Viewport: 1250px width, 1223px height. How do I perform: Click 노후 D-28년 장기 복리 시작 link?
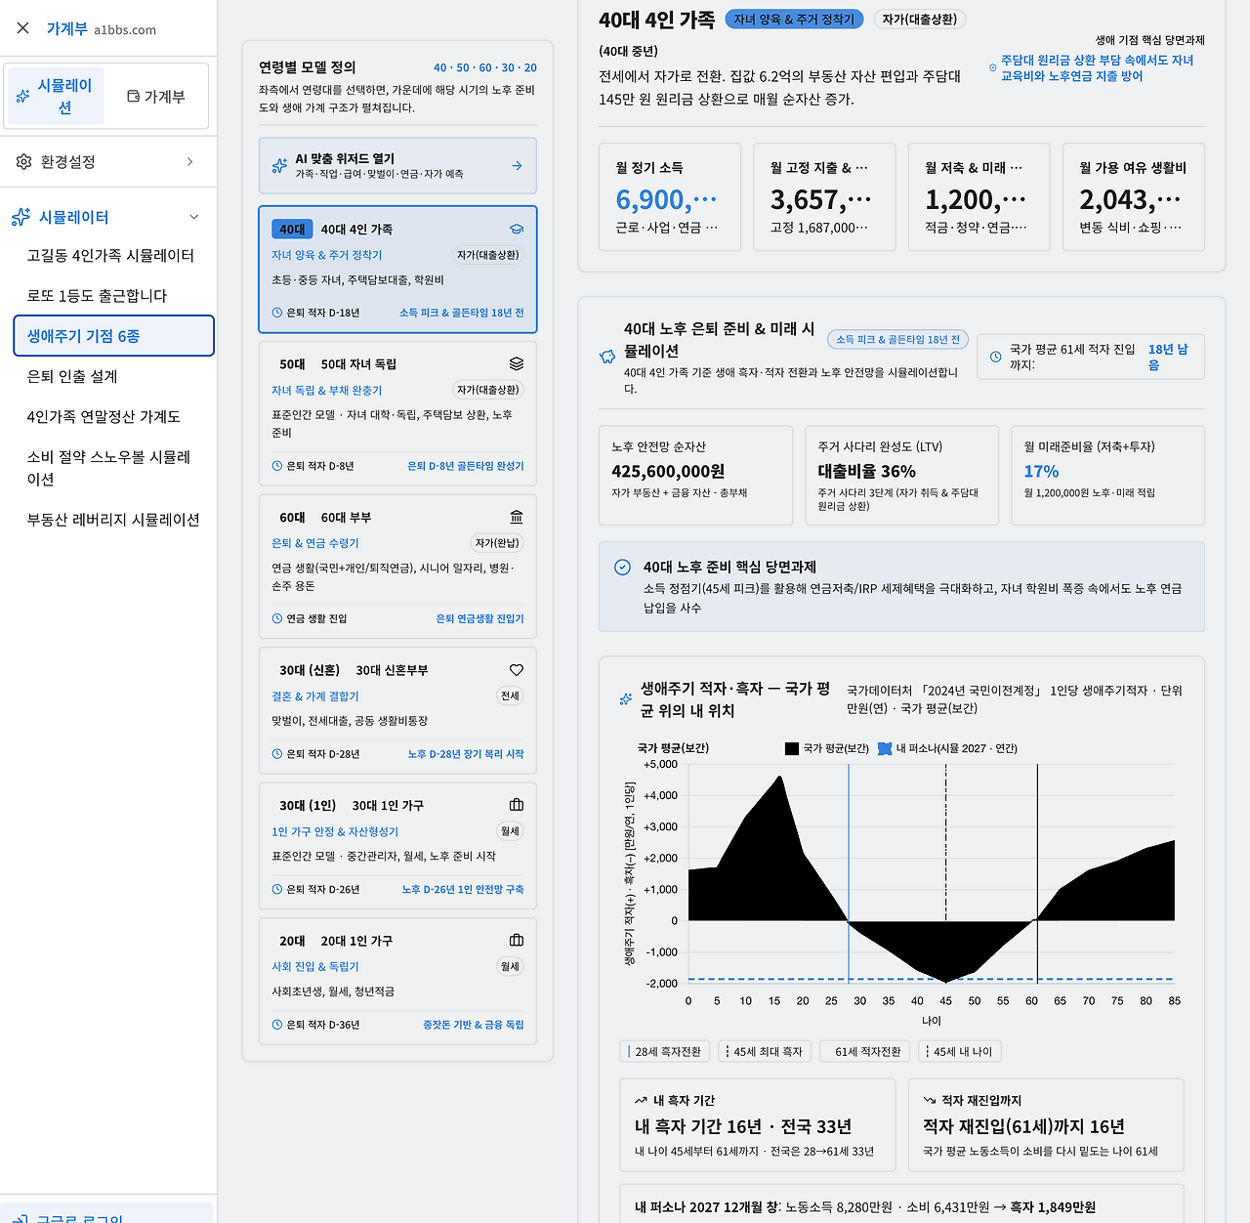tap(466, 754)
